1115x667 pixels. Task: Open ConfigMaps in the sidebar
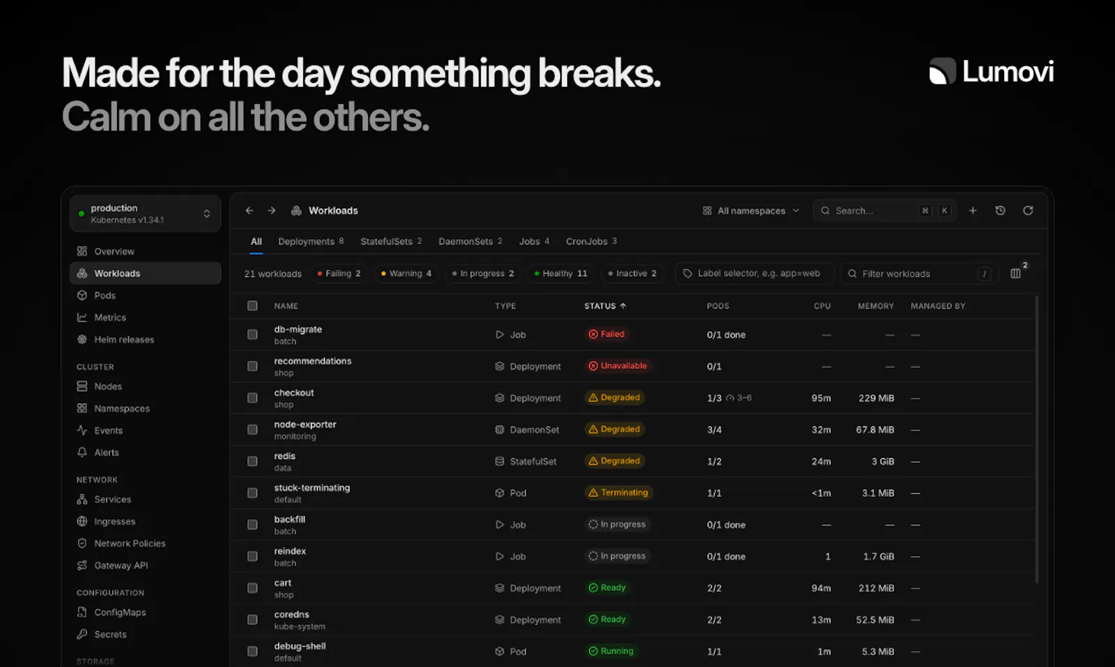point(145,612)
